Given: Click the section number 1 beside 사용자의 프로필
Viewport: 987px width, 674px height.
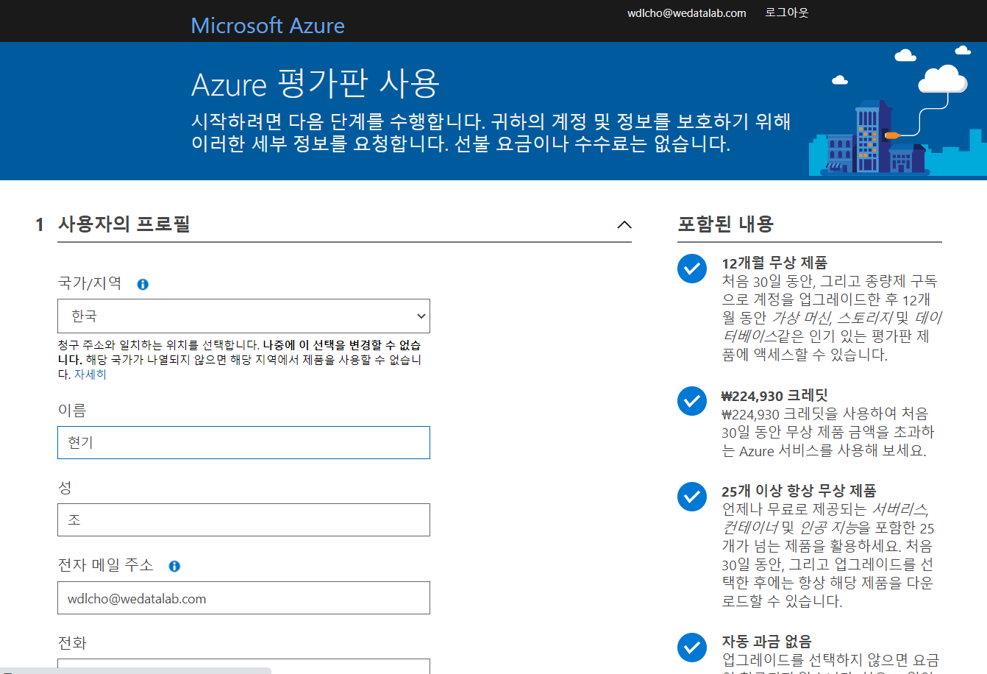Looking at the screenshot, I should click(x=40, y=224).
